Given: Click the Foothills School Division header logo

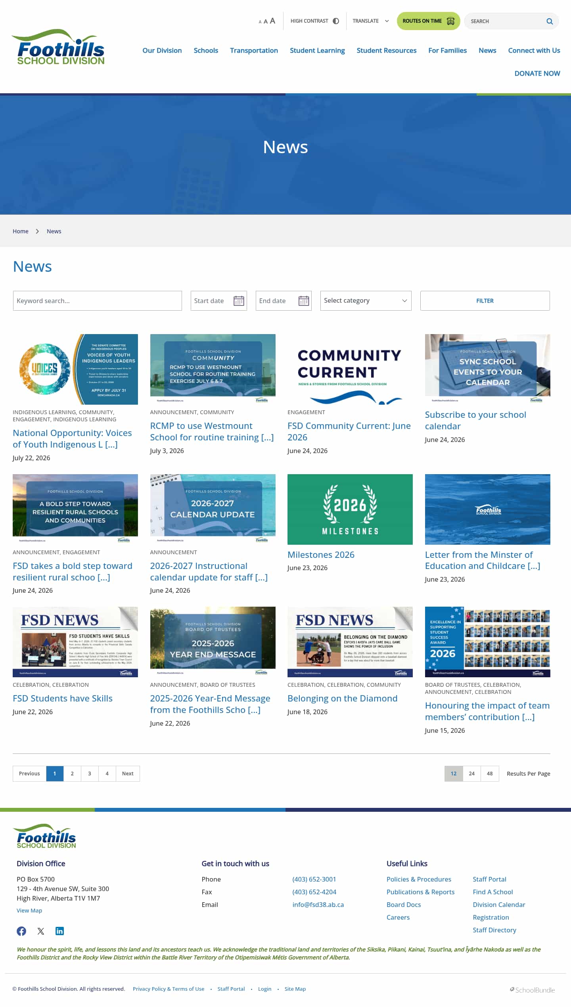Looking at the screenshot, I should (58, 47).
